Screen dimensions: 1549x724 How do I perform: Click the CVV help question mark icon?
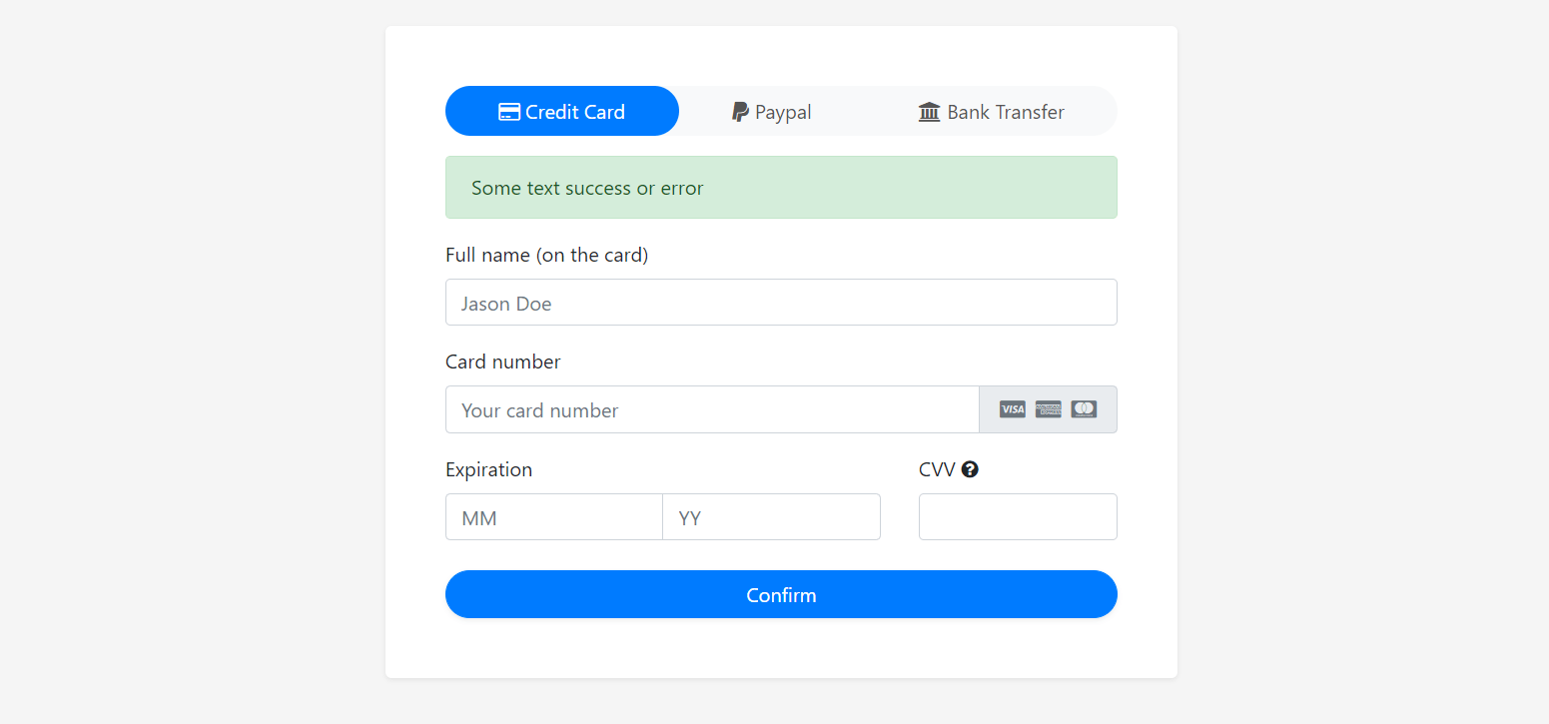pyautogui.click(x=971, y=468)
